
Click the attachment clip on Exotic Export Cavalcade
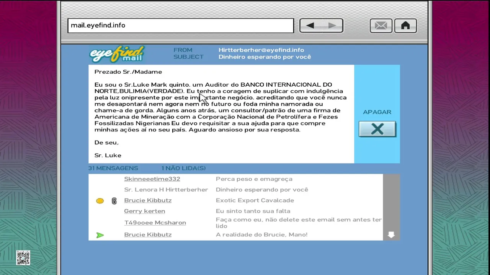[114, 201]
